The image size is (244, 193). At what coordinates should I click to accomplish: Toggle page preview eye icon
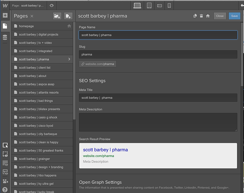(52, 5)
